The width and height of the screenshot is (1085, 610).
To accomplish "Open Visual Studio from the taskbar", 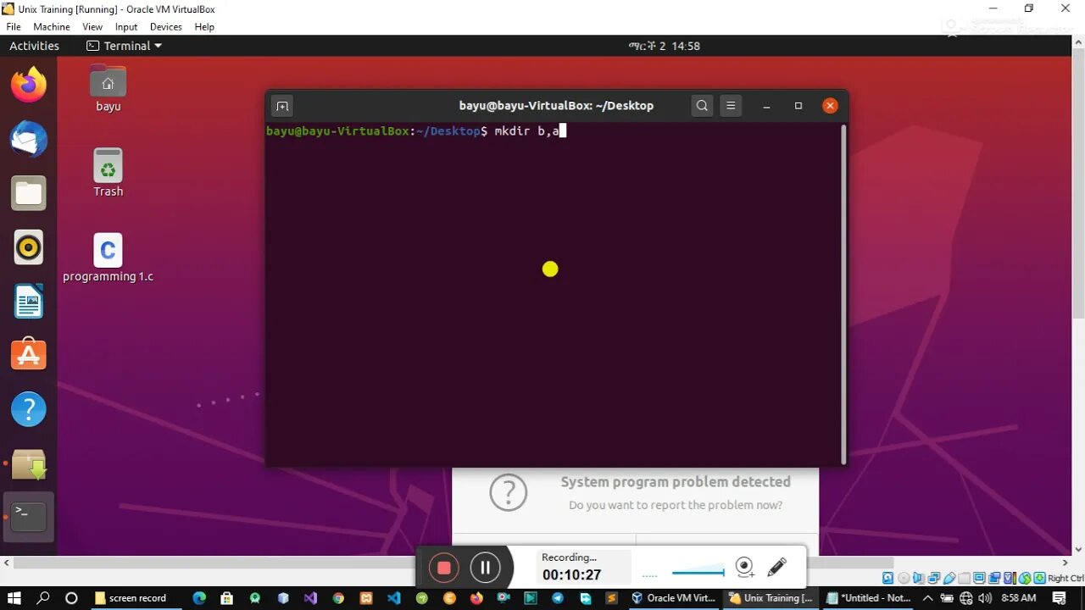I will (x=310, y=598).
